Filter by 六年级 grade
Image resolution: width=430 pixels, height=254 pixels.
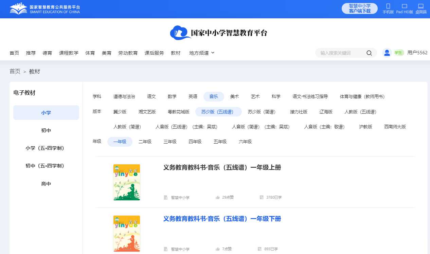[x=245, y=142]
